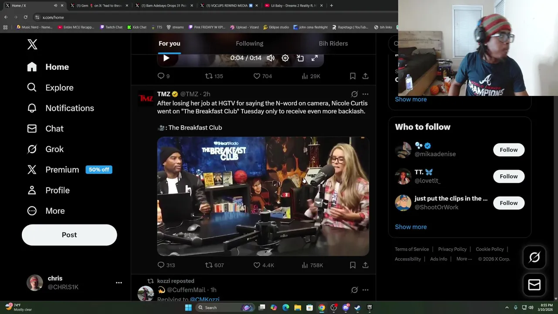Image resolution: width=558 pixels, height=314 pixels.
Task: Play the Breakfast Club video thumbnail
Action: click(x=263, y=196)
